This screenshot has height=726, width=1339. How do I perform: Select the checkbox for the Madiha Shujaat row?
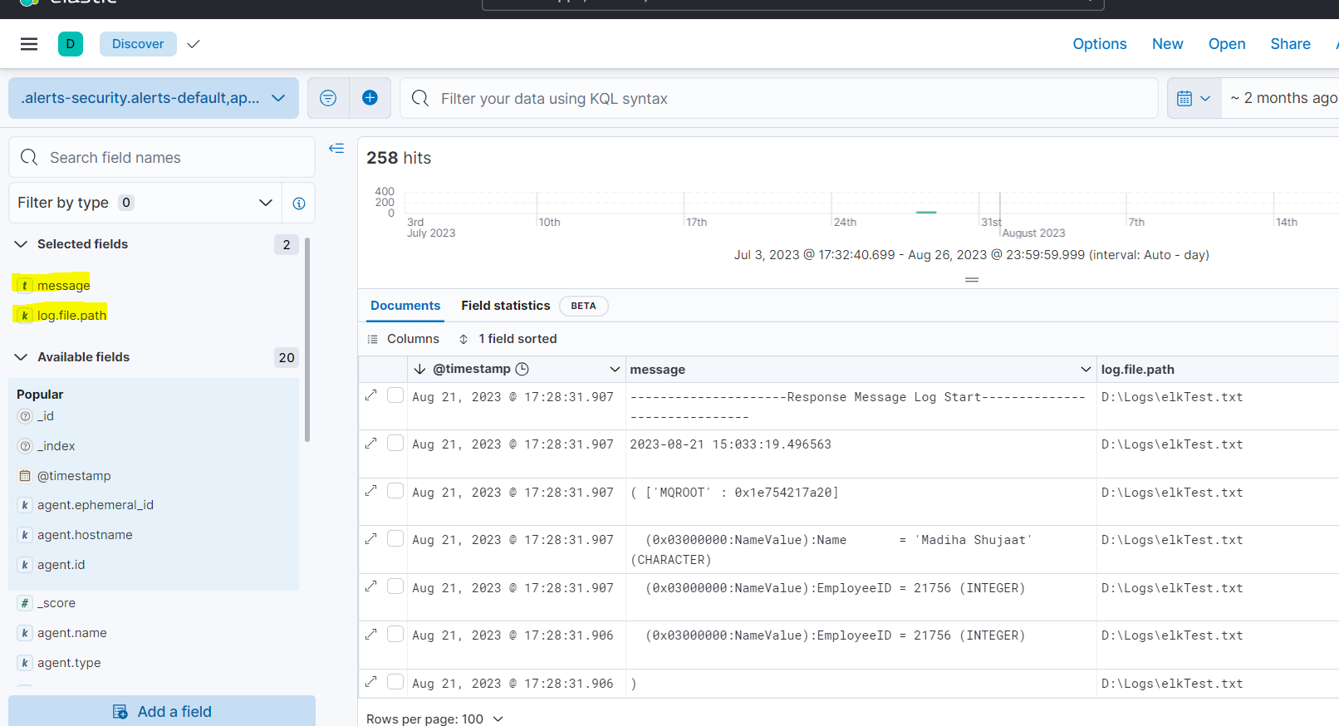point(395,538)
